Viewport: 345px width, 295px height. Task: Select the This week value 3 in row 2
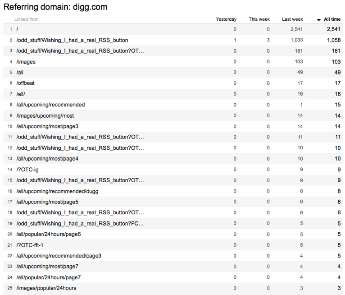[x=268, y=40]
